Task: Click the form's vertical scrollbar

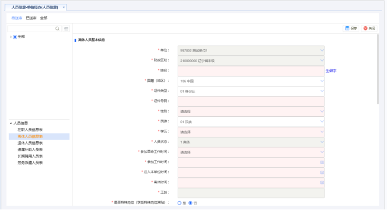Action: coord(378,69)
